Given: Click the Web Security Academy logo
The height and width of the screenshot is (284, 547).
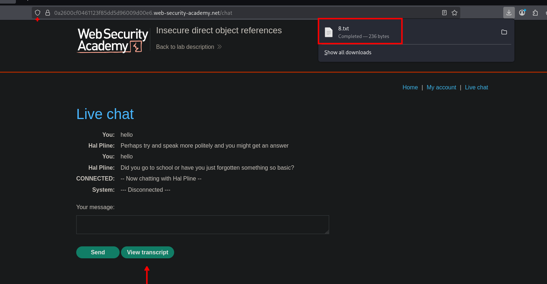Looking at the screenshot, I should point(113,40).
